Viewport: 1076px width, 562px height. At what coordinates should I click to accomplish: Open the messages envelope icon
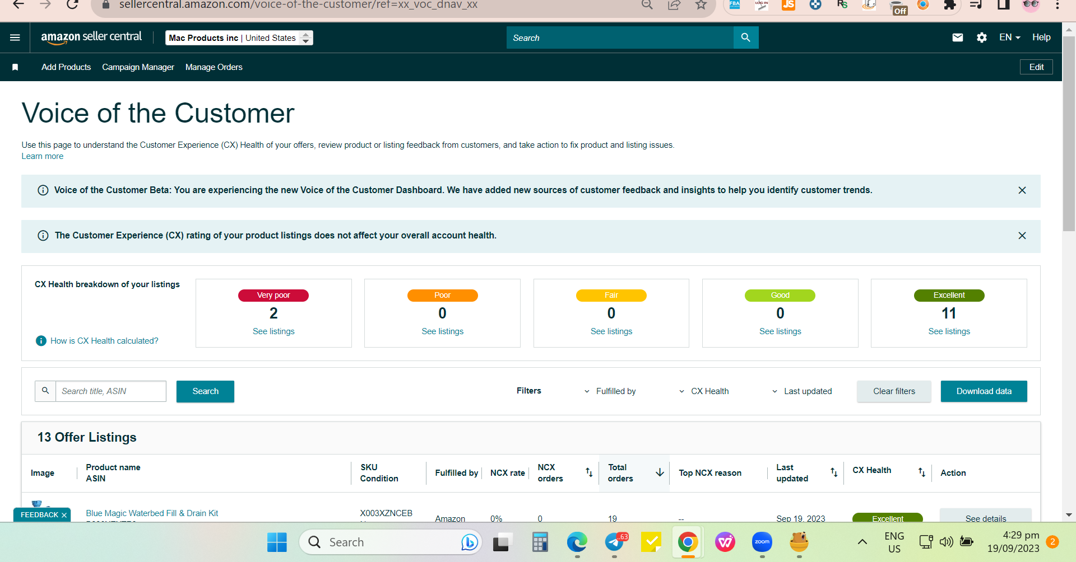958,38
